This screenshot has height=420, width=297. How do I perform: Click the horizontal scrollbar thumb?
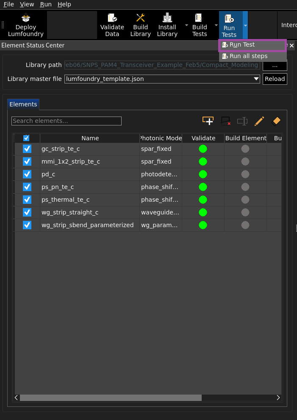tap(111, 398)
